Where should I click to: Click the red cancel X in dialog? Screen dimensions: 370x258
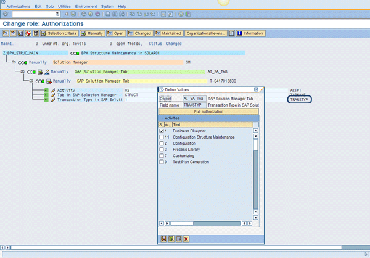(186, 238)
